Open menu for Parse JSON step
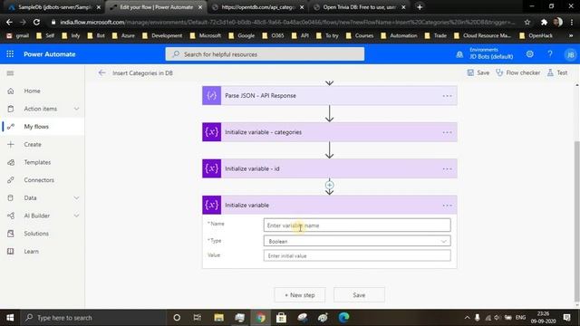580x326 pixels. pyautogui.click(x=447, y=96)
